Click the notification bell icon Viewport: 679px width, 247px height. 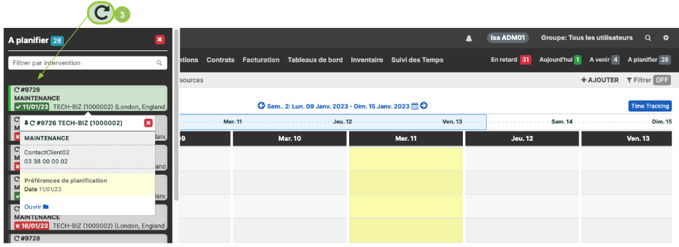469,38
